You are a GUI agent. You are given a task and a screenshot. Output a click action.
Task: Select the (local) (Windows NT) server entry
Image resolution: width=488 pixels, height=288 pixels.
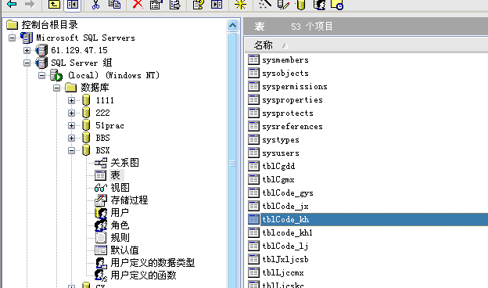click(113, 75)
